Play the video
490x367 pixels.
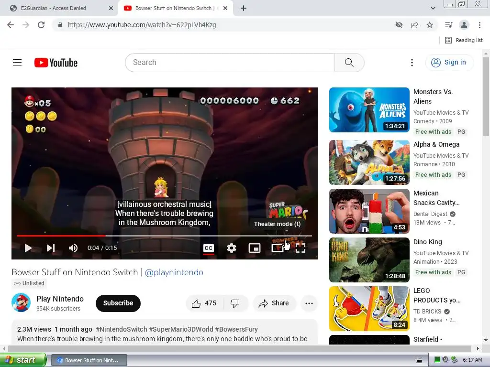[28, 248]
